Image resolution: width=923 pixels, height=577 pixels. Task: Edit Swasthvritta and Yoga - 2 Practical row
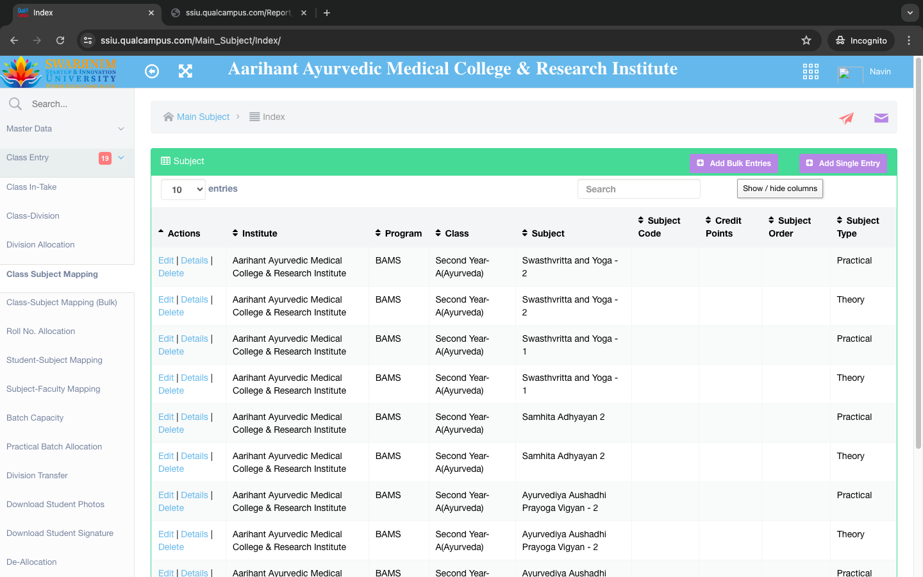point(166,260)
